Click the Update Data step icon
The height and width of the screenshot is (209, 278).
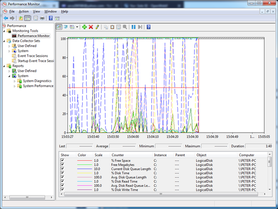tap(140, 27)
